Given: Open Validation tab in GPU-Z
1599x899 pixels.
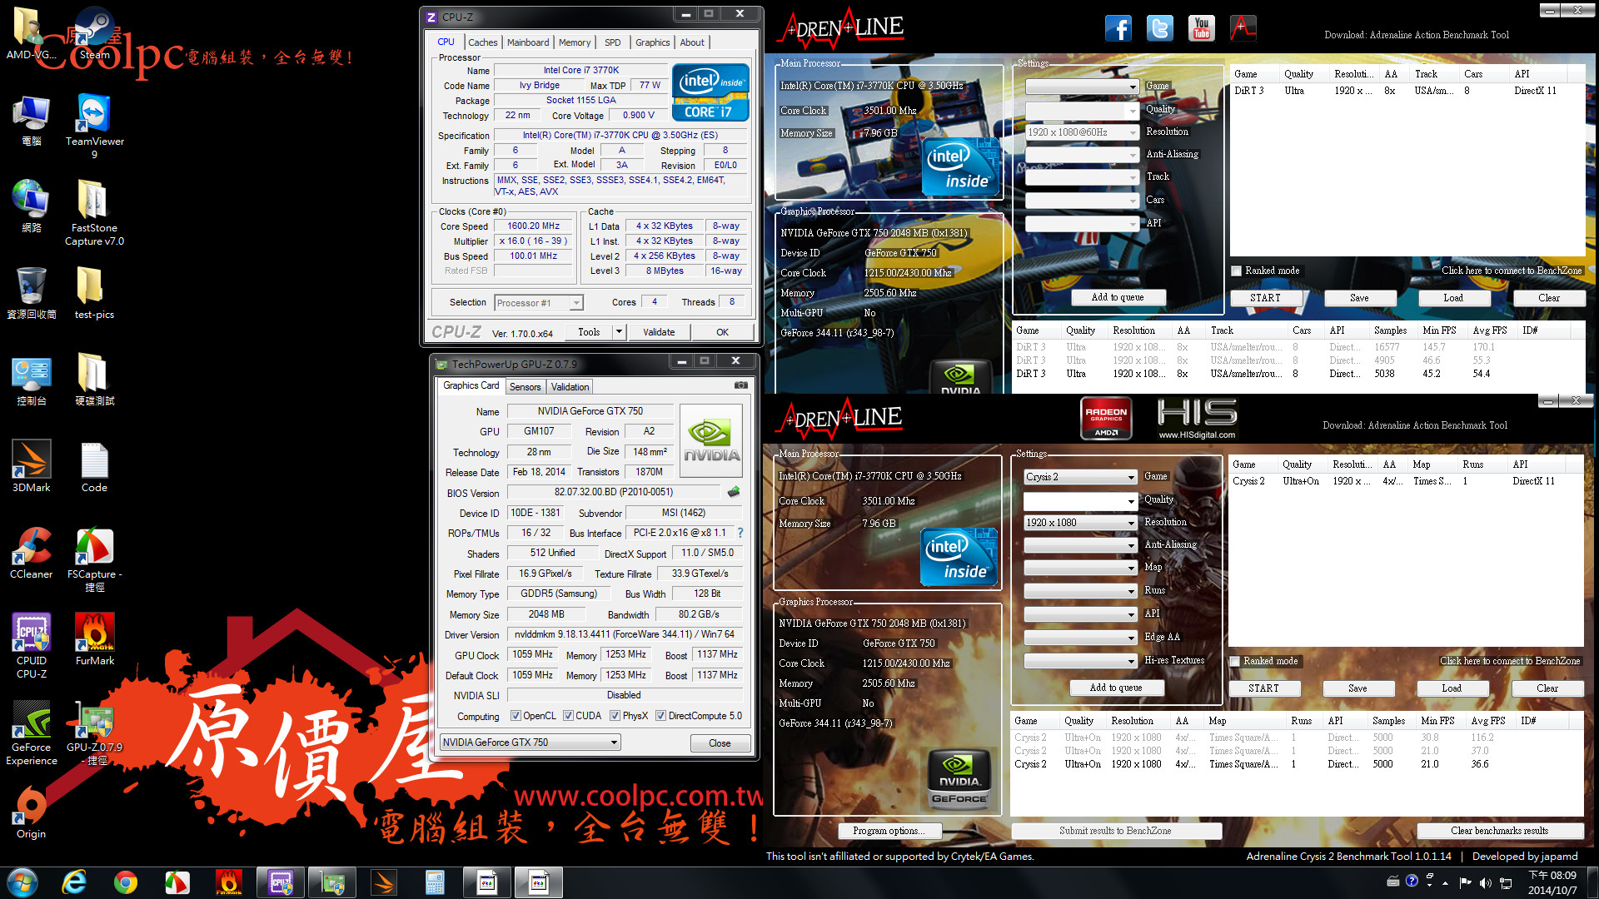Looking at the screenshot, I should tap(570, 387).
